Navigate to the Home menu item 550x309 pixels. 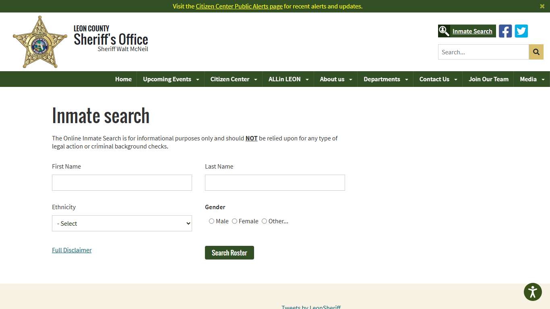123,79
